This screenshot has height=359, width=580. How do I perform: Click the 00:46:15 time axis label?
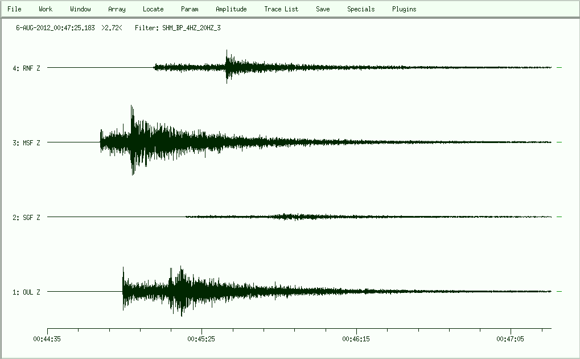pos(356,338)
